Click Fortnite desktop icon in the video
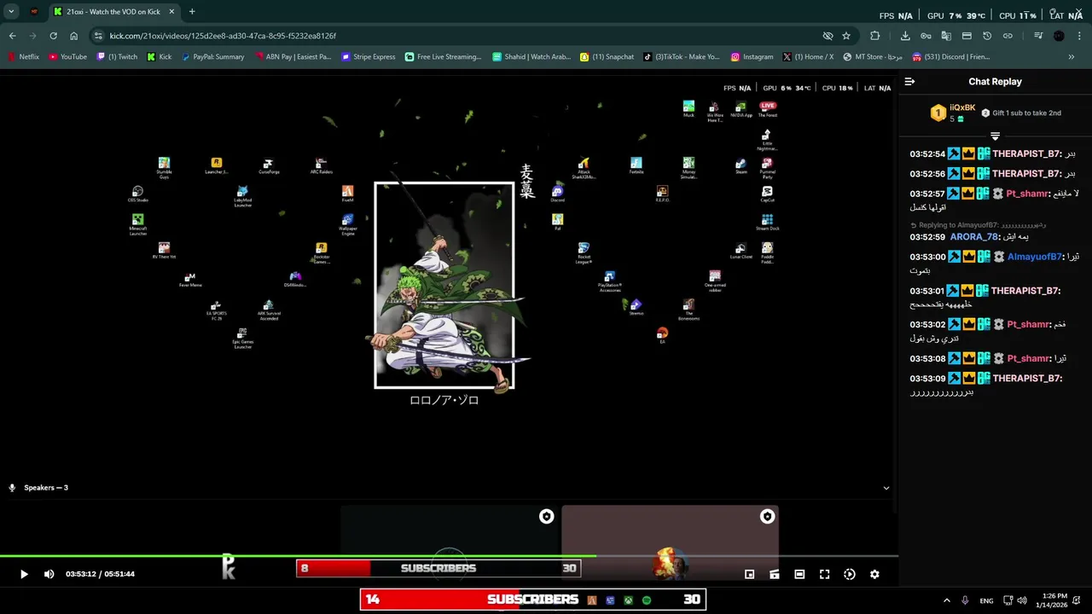The height and width of the screenshot is (614, 1092). pos(636,165)
